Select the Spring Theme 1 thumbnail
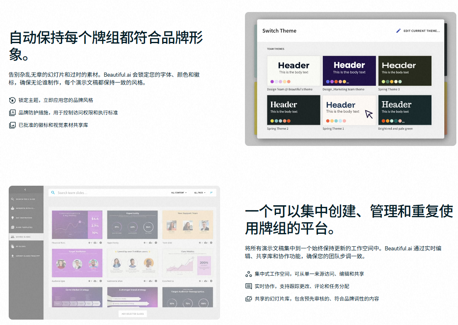Screen dimensions: 458x325 tap(349, 110)
